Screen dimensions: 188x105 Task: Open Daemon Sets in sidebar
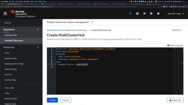[x=11, y=99]
